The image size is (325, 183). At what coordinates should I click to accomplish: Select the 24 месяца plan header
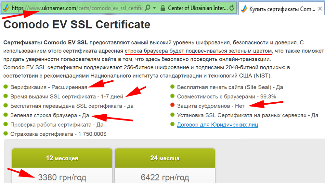point(165,158)
